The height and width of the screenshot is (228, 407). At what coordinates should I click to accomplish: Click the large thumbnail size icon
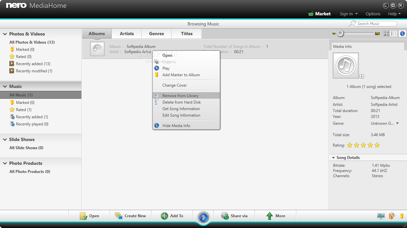[377, 33]
